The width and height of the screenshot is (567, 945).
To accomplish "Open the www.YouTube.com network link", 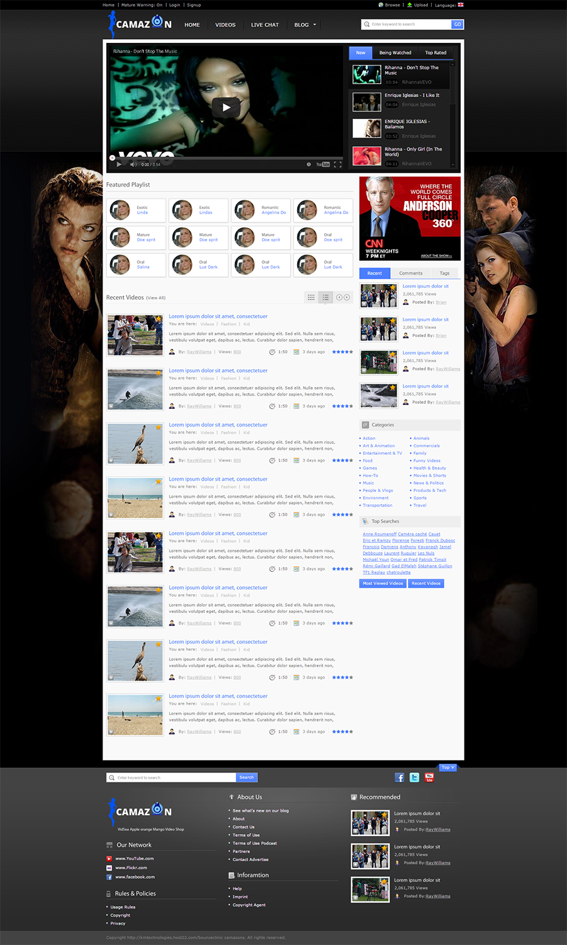I will point(134,858).
